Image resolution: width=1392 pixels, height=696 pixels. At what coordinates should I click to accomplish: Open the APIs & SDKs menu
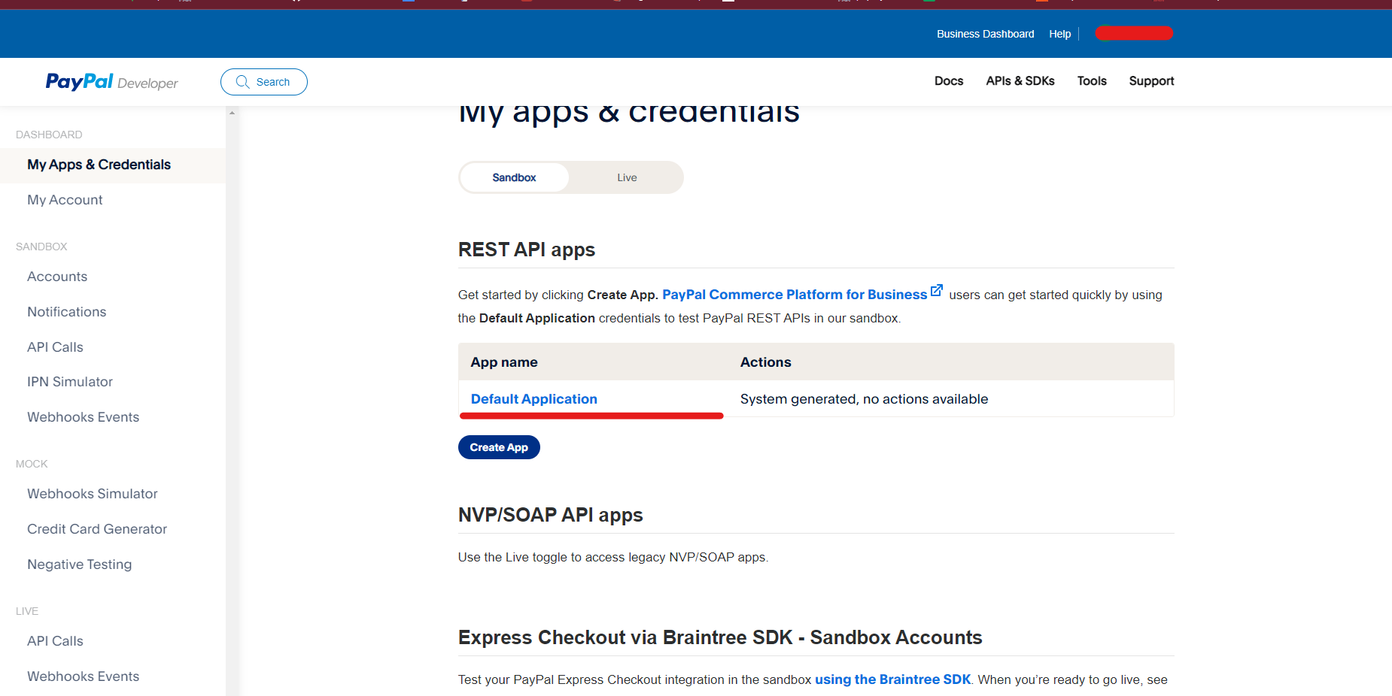1020,81
